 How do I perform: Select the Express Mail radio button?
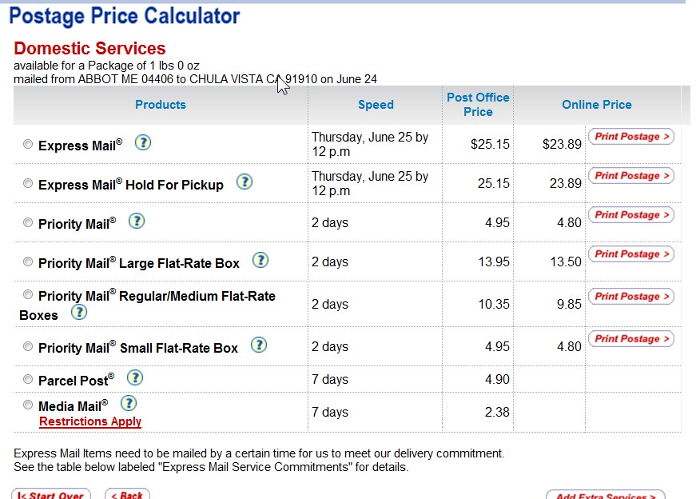[28, 144]
